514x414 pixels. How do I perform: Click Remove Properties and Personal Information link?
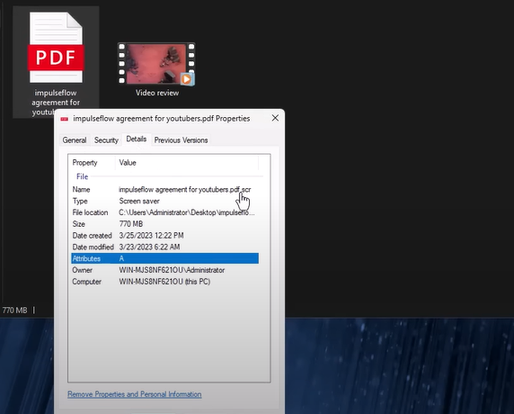pyautogui.click(x=135, y=394)
